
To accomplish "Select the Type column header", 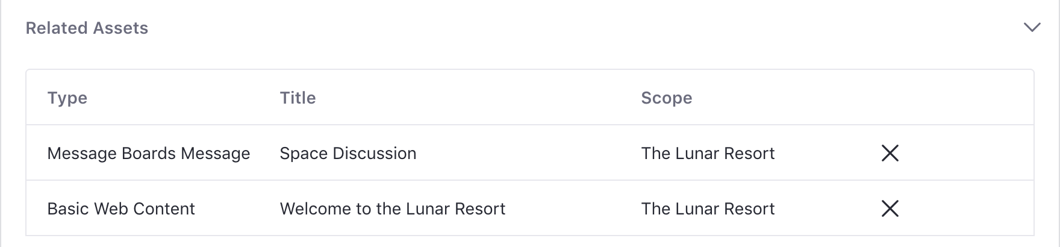I will [x=67, y=98].
